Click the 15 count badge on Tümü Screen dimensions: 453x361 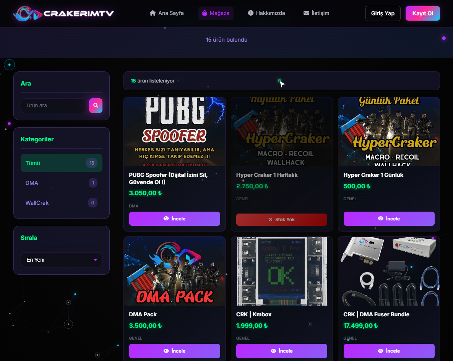pyautogui.click(x=92, y=163)
